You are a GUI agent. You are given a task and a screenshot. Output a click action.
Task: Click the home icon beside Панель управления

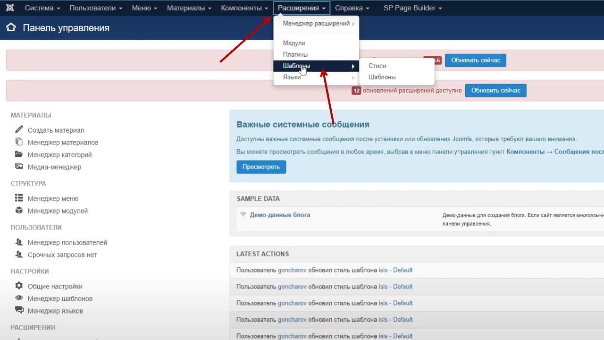pyautogui.click(x=10, y=28)
